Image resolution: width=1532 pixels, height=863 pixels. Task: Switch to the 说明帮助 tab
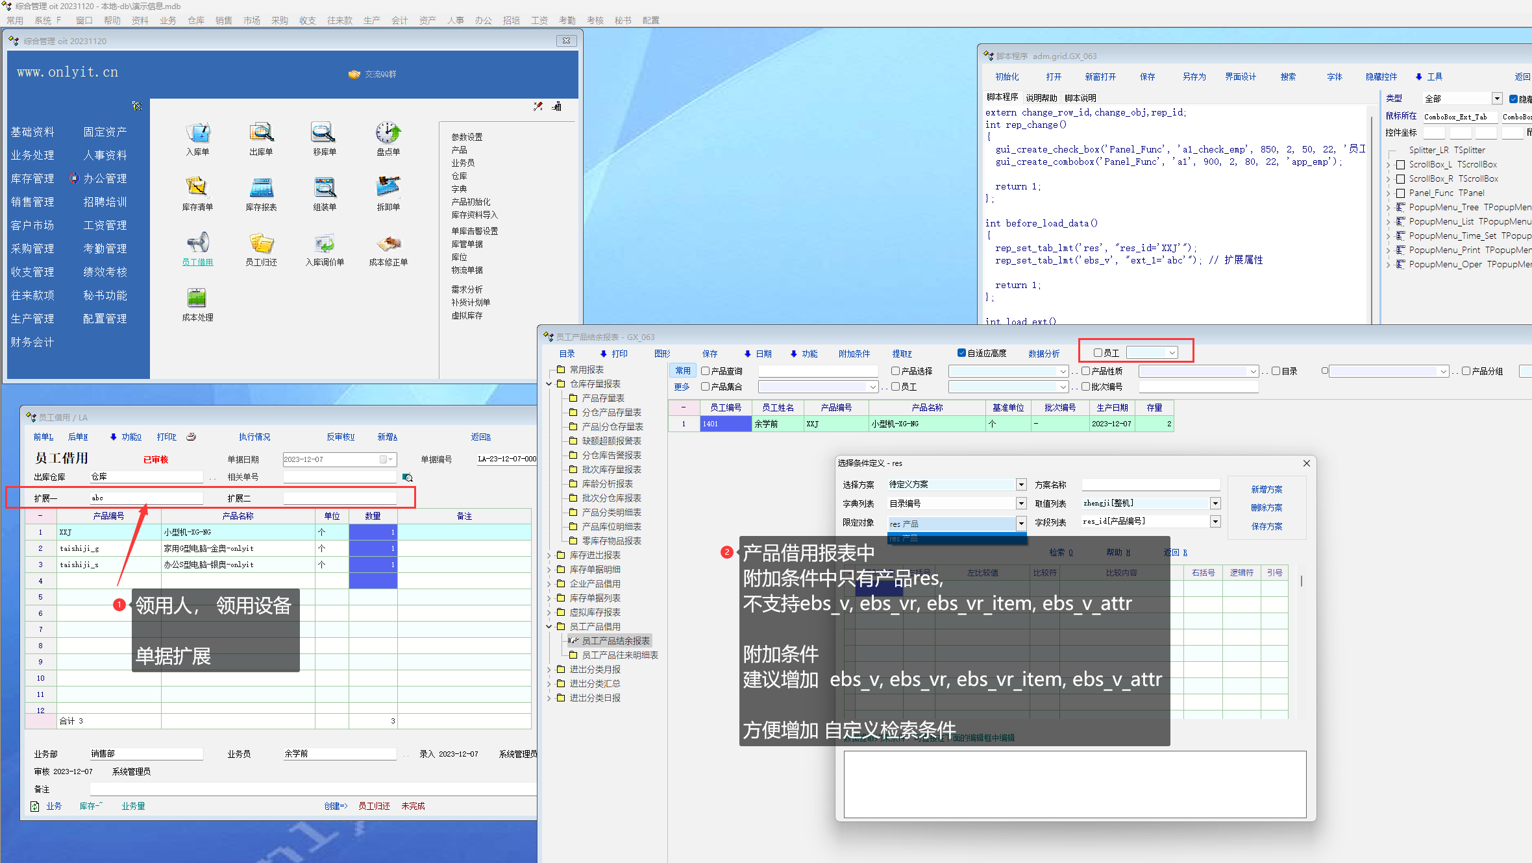1041,98
